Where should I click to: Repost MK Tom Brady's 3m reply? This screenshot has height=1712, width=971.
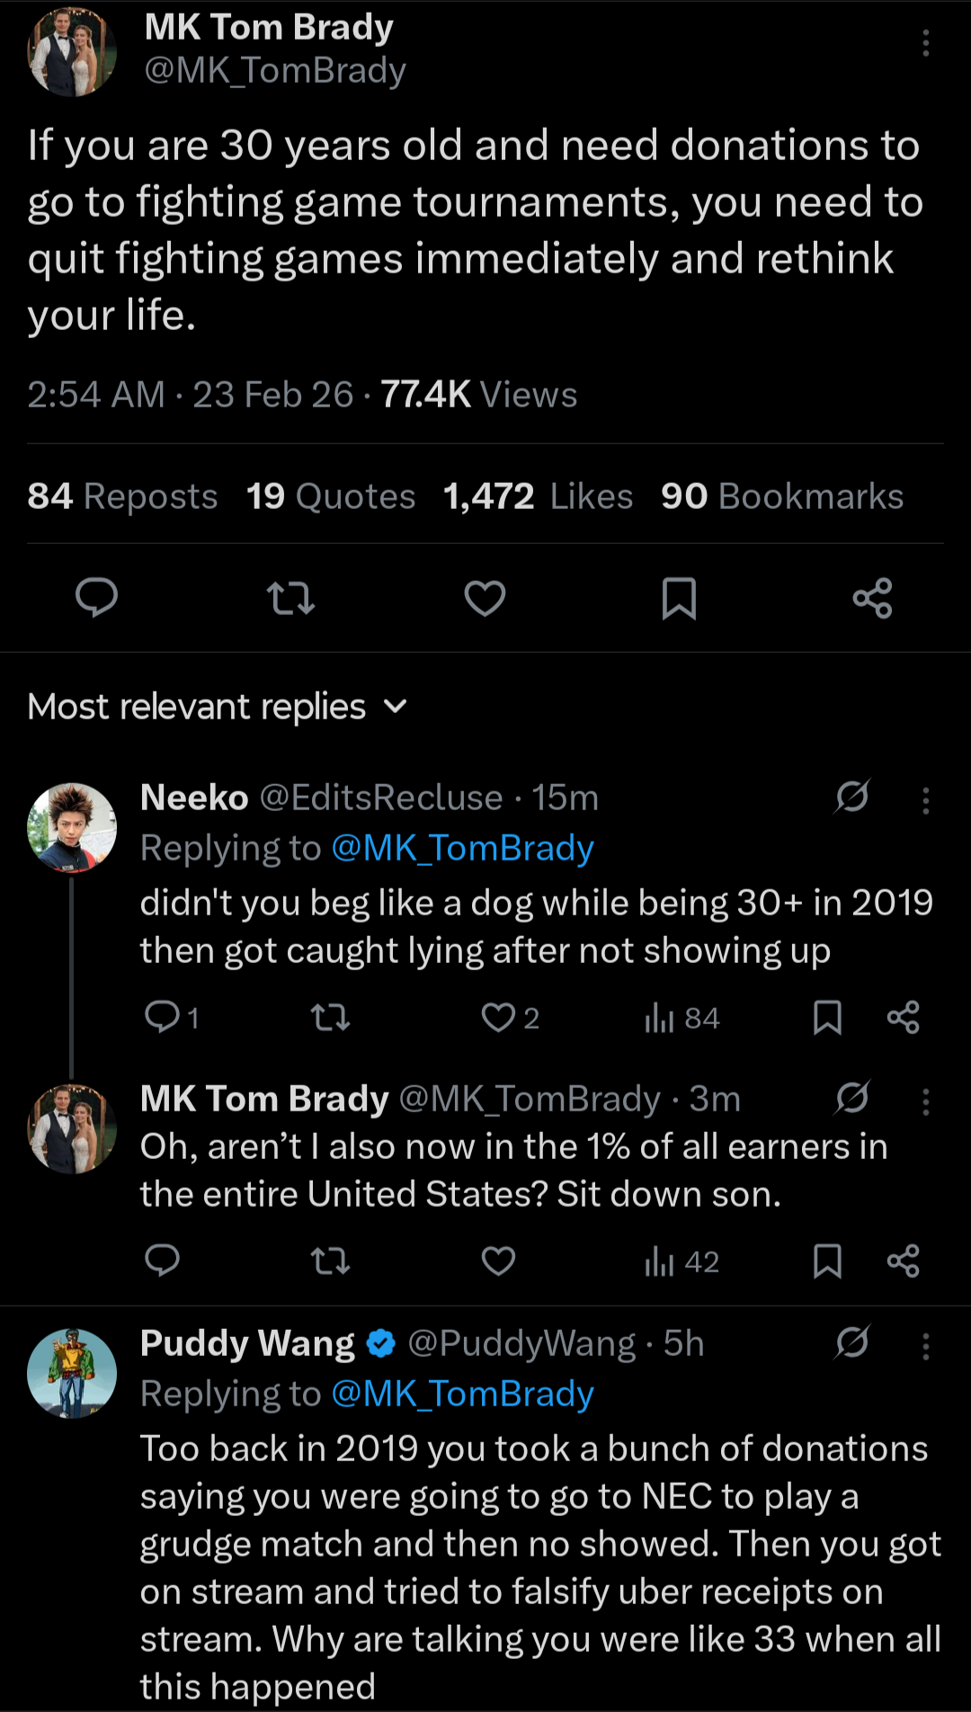point(330,1262)
